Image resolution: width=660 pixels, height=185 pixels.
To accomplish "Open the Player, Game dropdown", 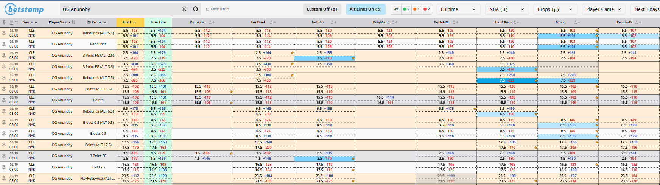I will coord(604,9).
